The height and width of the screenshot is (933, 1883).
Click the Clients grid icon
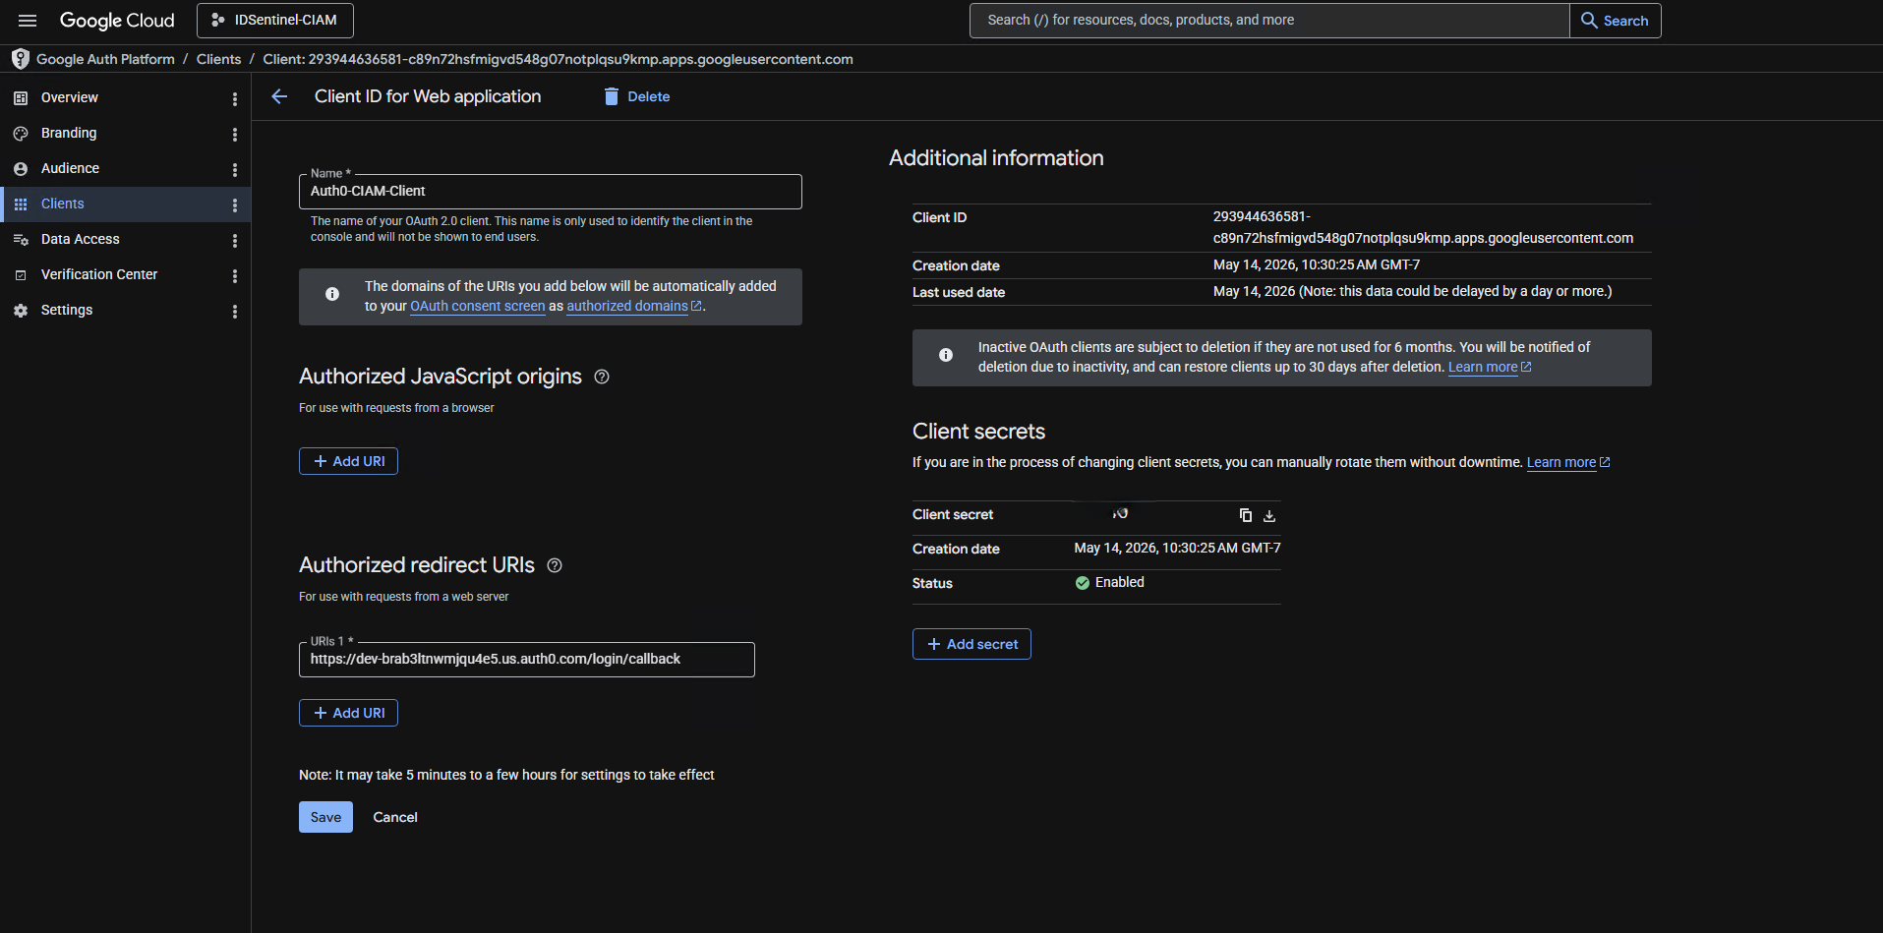pyautogui.click(x=21, y=204)
